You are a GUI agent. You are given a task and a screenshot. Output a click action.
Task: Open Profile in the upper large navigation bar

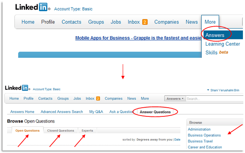tap(48, 22)
